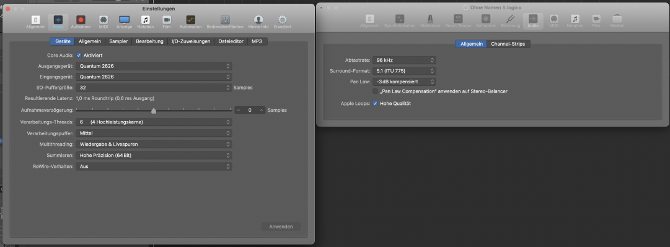Open the Abtastrate 96 kHz dropdown

click(x=404, y=61)
